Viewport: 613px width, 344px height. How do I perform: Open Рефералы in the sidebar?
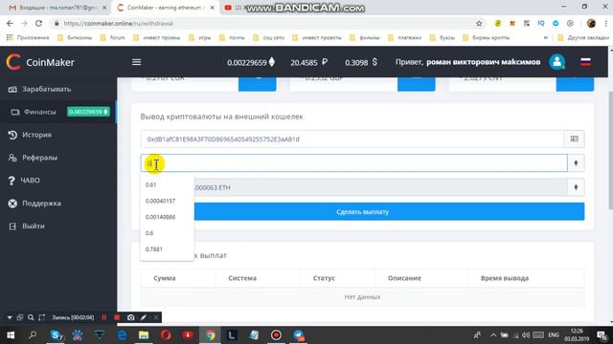pos(39,158)
